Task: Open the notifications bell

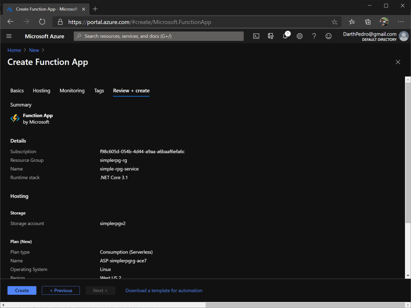Action: pyautogui.click(x=285, y=36)
